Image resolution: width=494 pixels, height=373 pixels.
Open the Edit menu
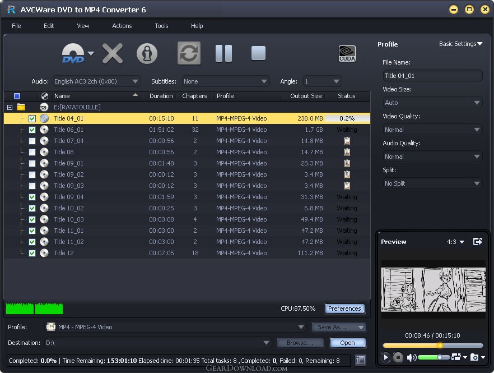click(x=49, y=26)
